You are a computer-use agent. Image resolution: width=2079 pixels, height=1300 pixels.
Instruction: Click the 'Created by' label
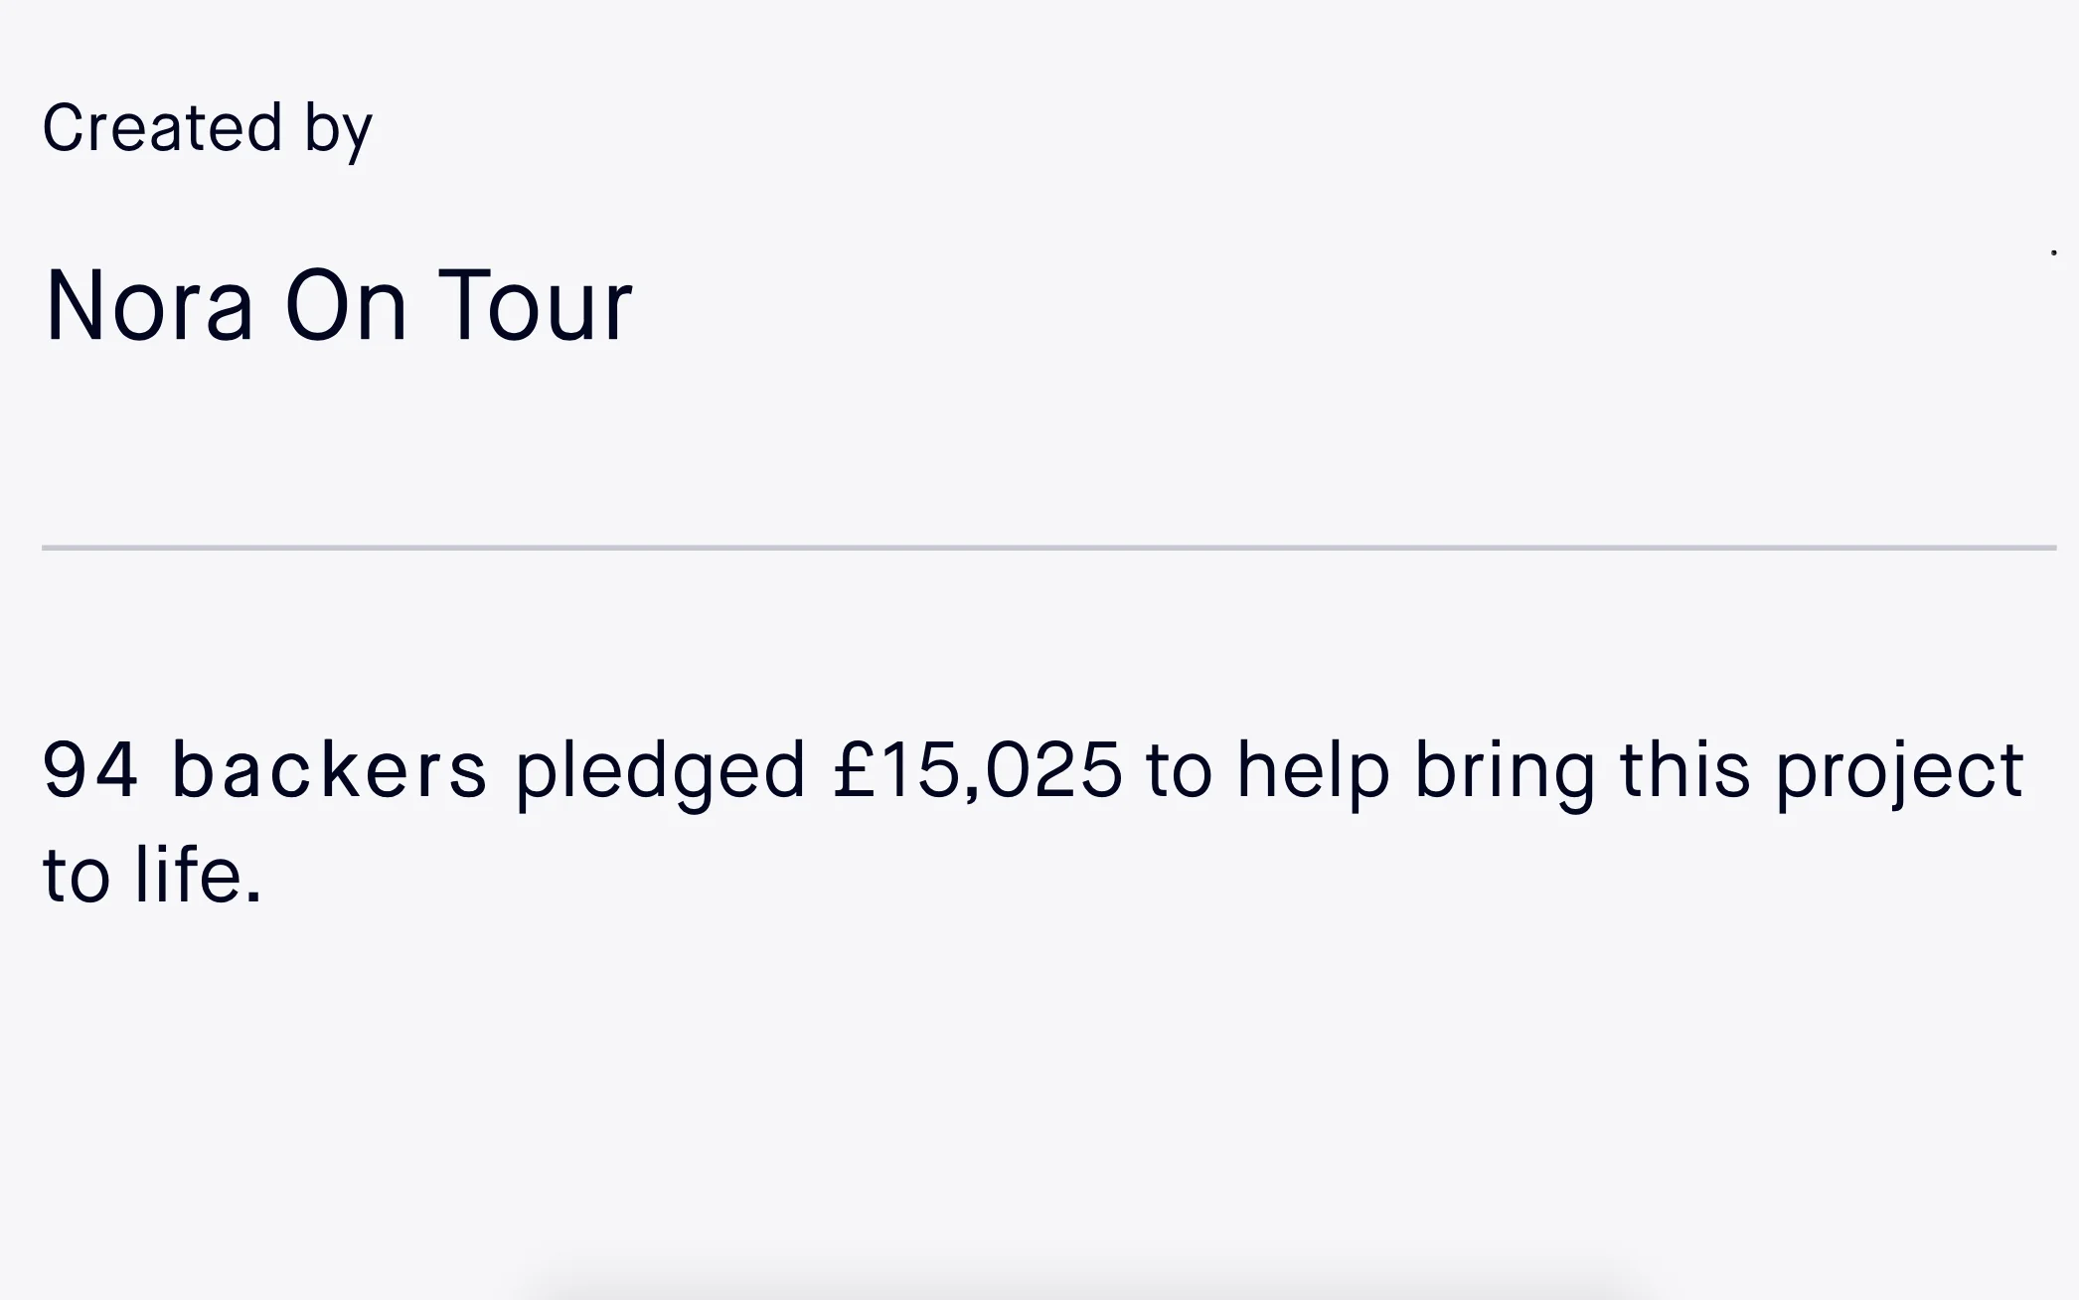click(x=207, y=129)
